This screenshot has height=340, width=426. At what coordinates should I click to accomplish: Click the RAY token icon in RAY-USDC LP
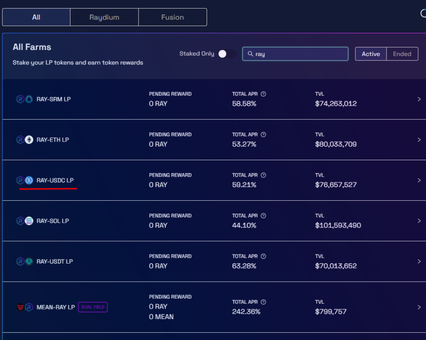[x=20, y=180]
